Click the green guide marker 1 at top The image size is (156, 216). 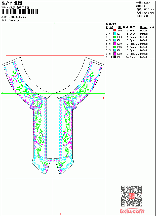tap(55, 24)
